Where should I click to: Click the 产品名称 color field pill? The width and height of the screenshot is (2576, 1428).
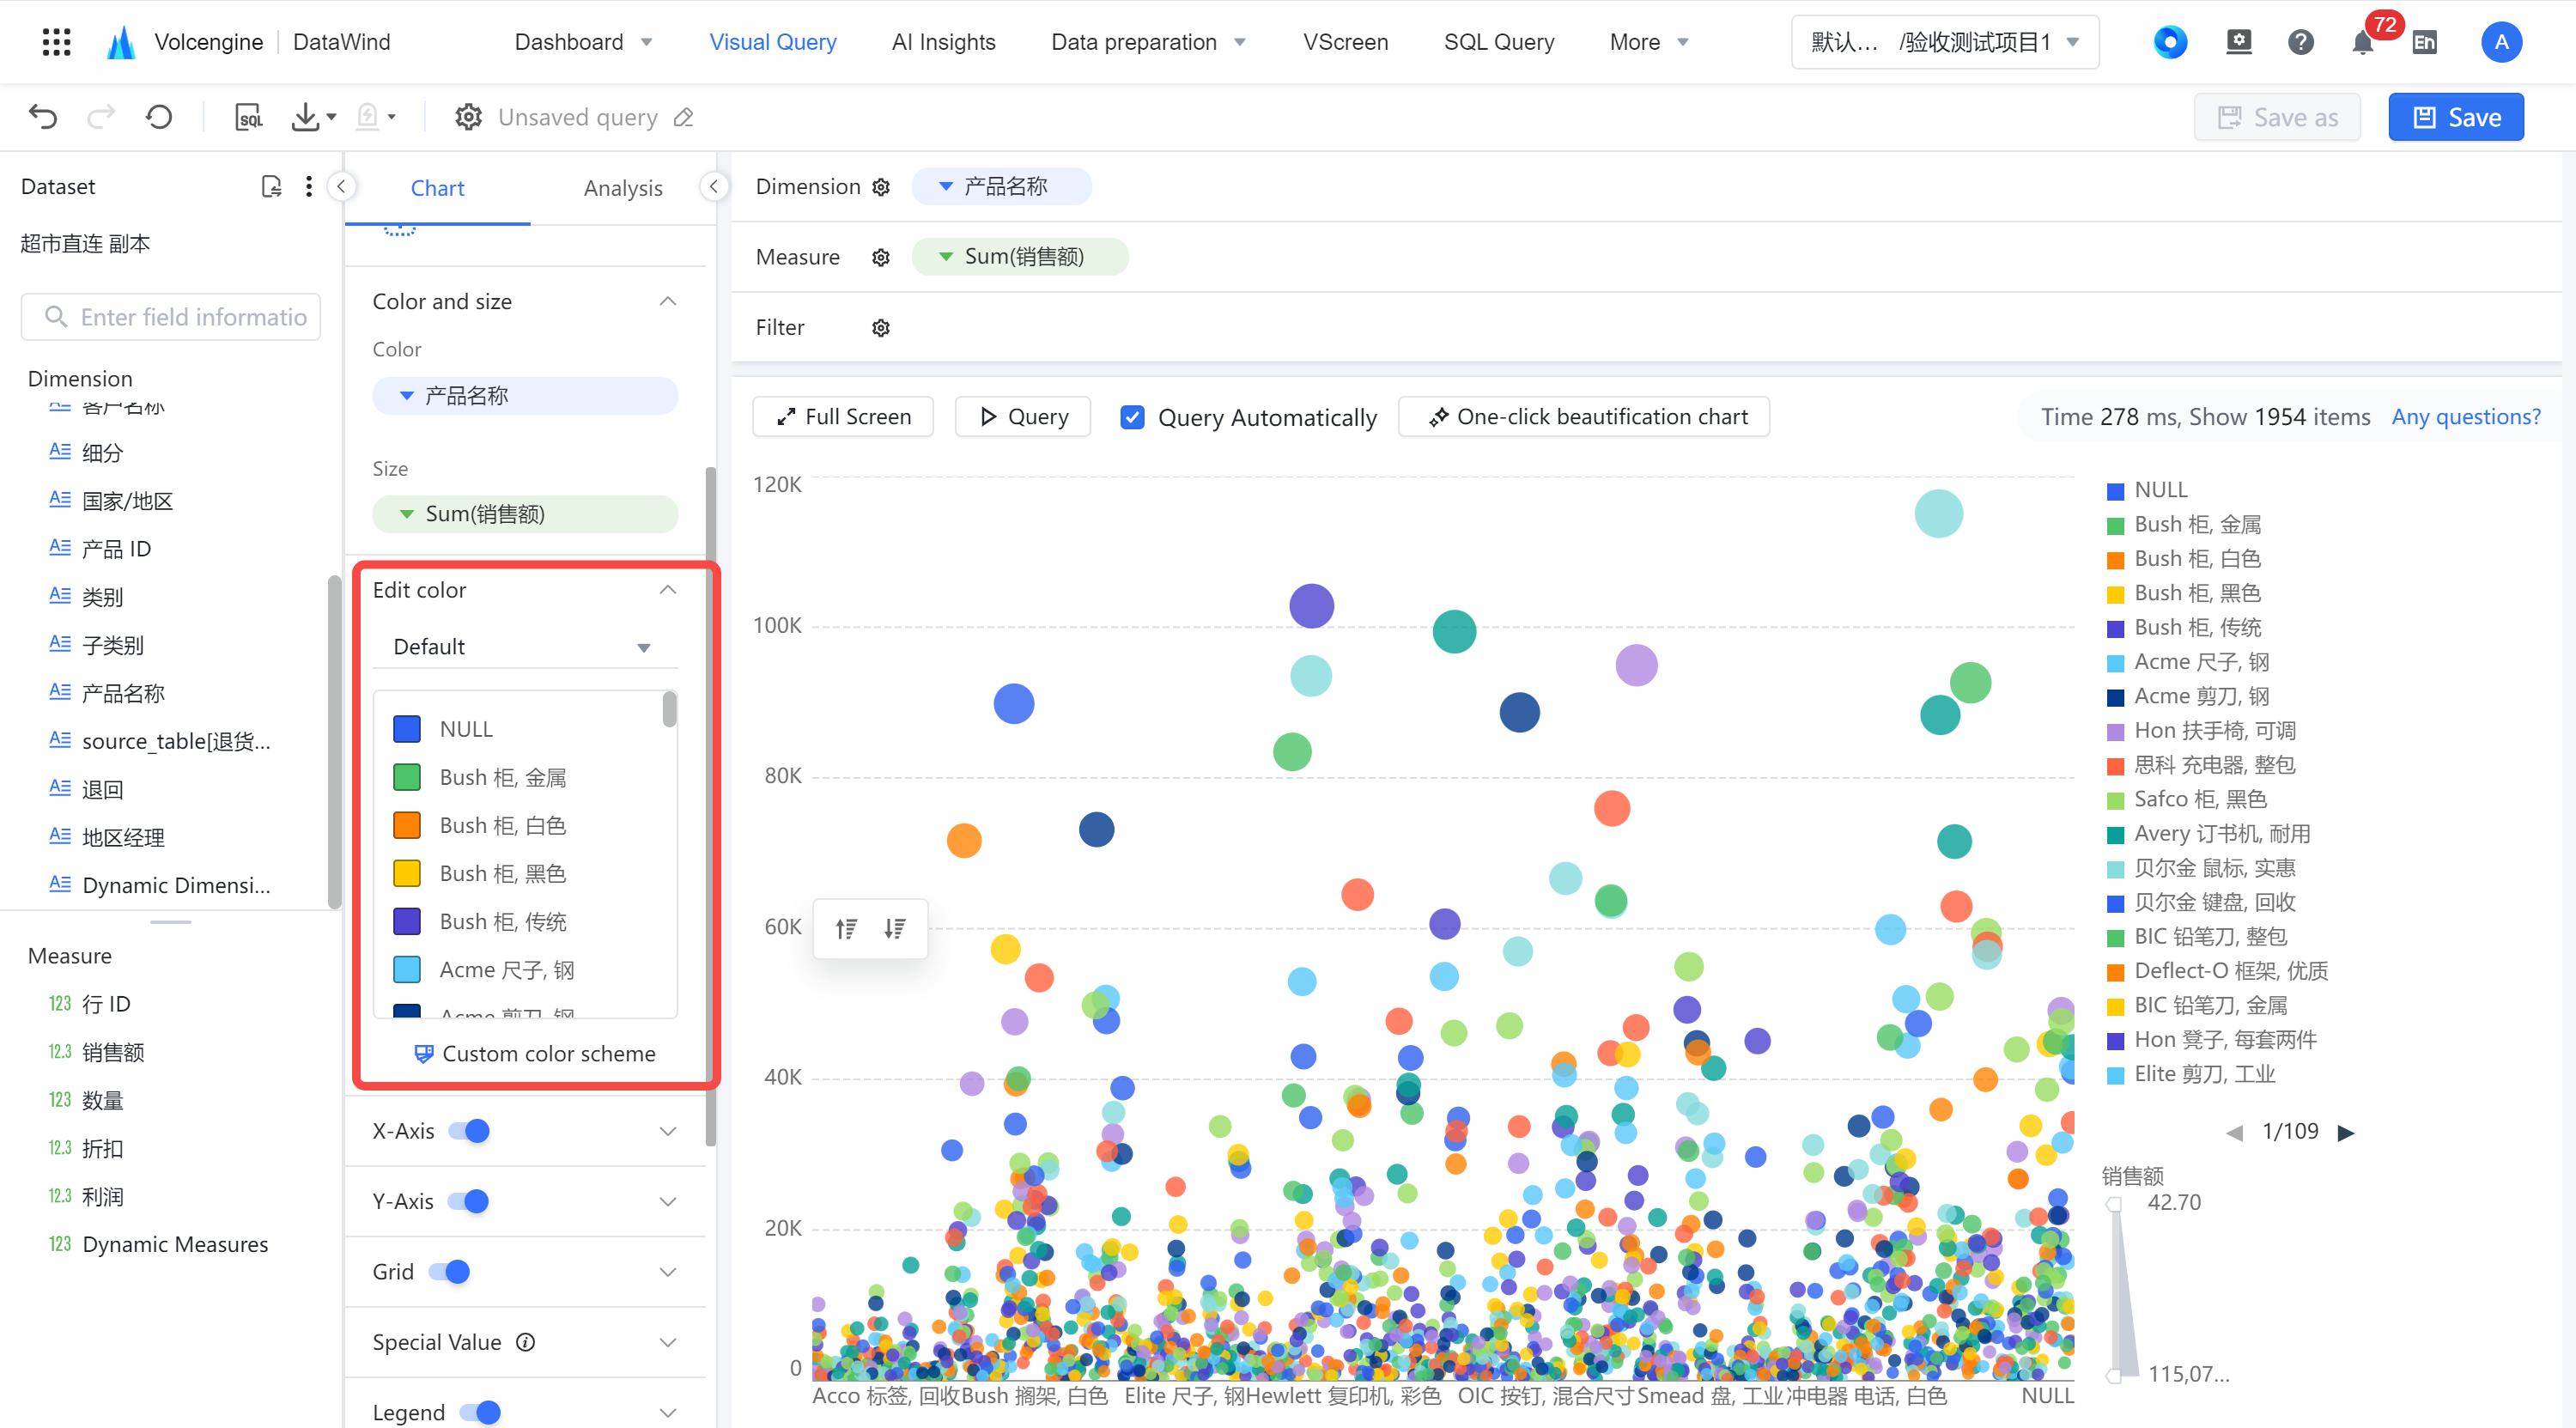[x=525, y=396]
